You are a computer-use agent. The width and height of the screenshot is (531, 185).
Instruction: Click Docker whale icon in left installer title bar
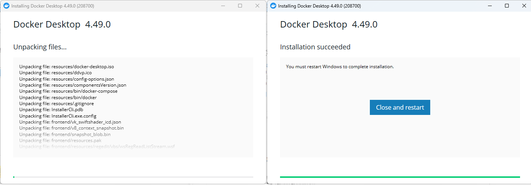click(x=6, y=6)
